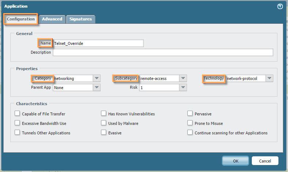Open the Parent App dropdown
This screenshot has width=288, height=172.
click(x=97, y=88)
